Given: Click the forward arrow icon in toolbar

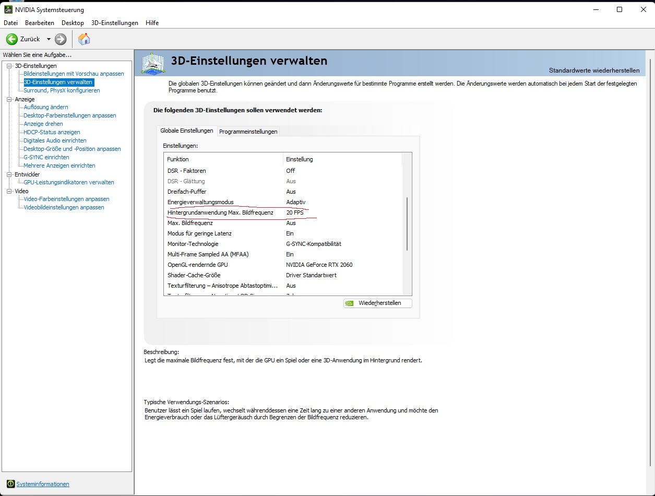Looking at the screenshot, I should [x=61, y=39].
